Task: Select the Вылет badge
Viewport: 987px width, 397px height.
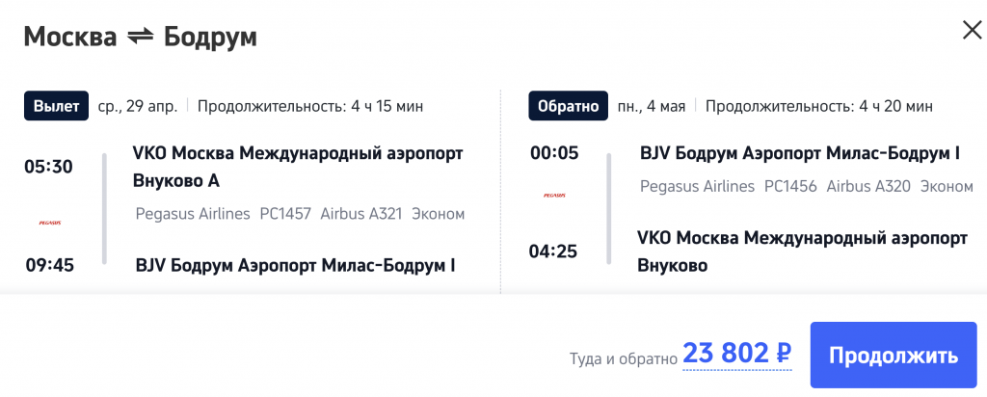Action: tap(57, 106)
